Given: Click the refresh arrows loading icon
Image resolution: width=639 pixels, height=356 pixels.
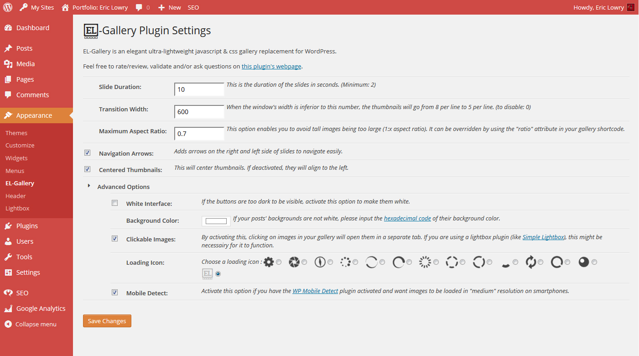Looking at the screenshot, I should pos(531,262).
